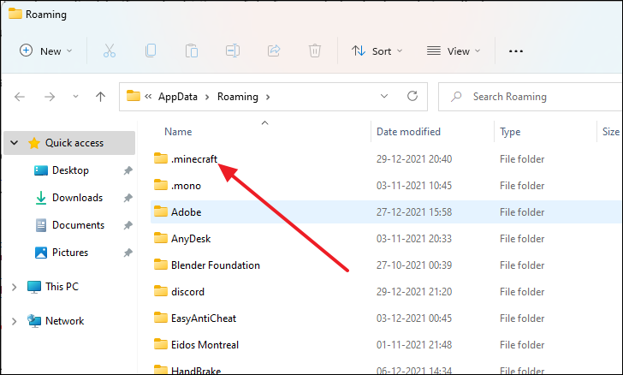Select This PC in navigation pane

62,287
